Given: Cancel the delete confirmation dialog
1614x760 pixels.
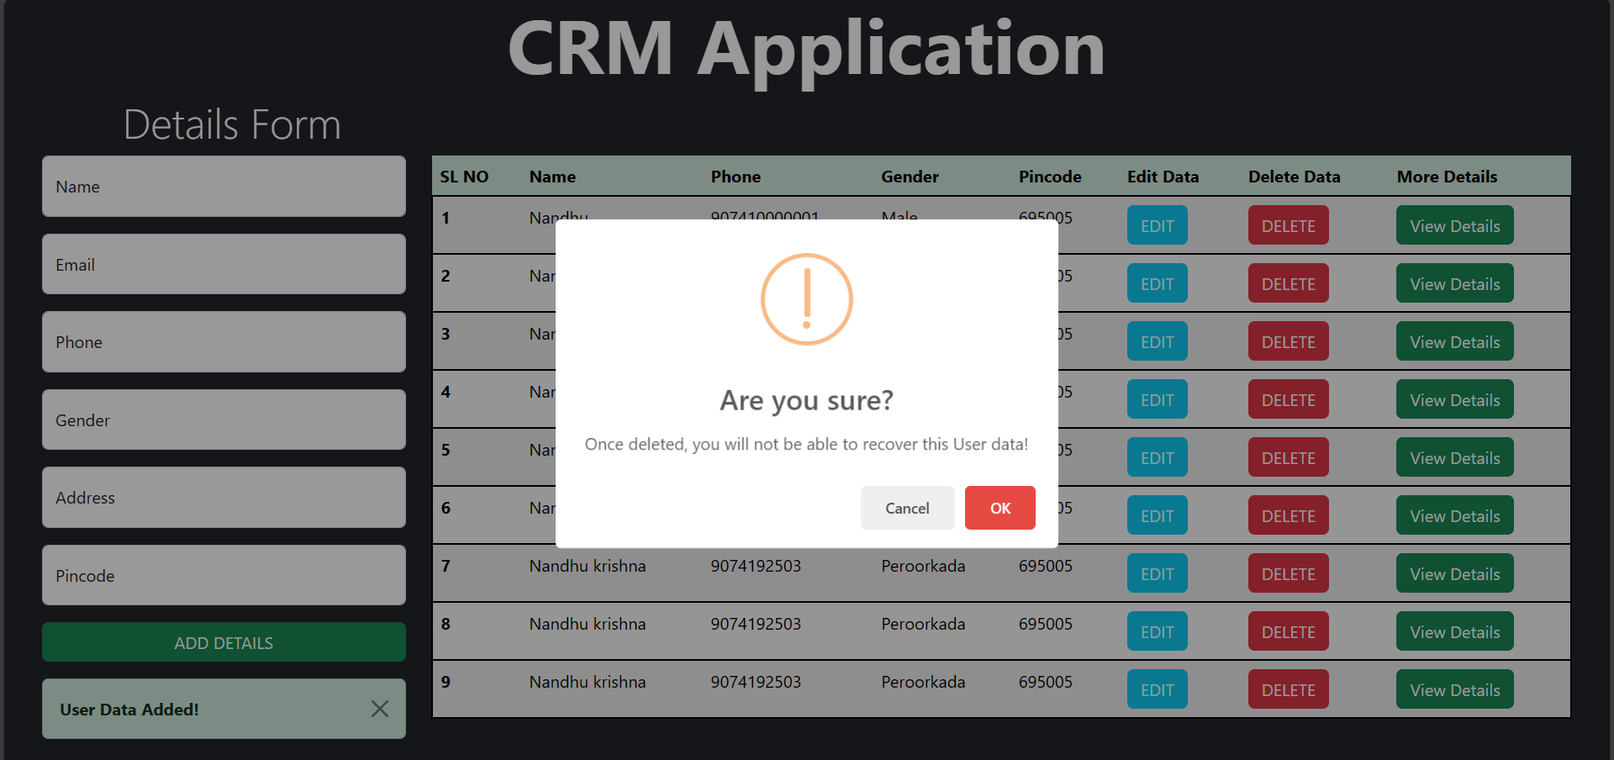Looking at the screenshot, I should point(907,508).
